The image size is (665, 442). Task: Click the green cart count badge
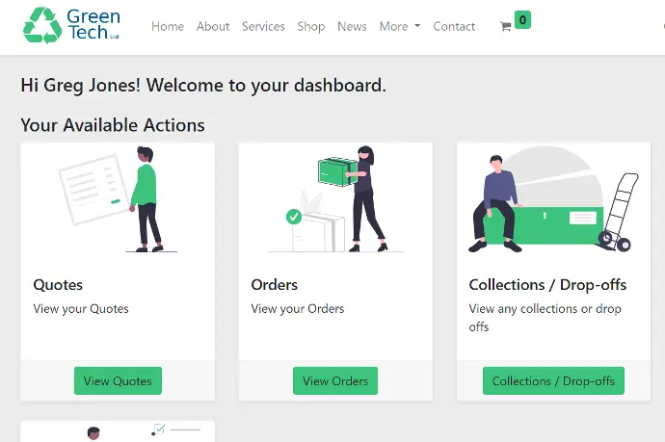coord(522,19)
